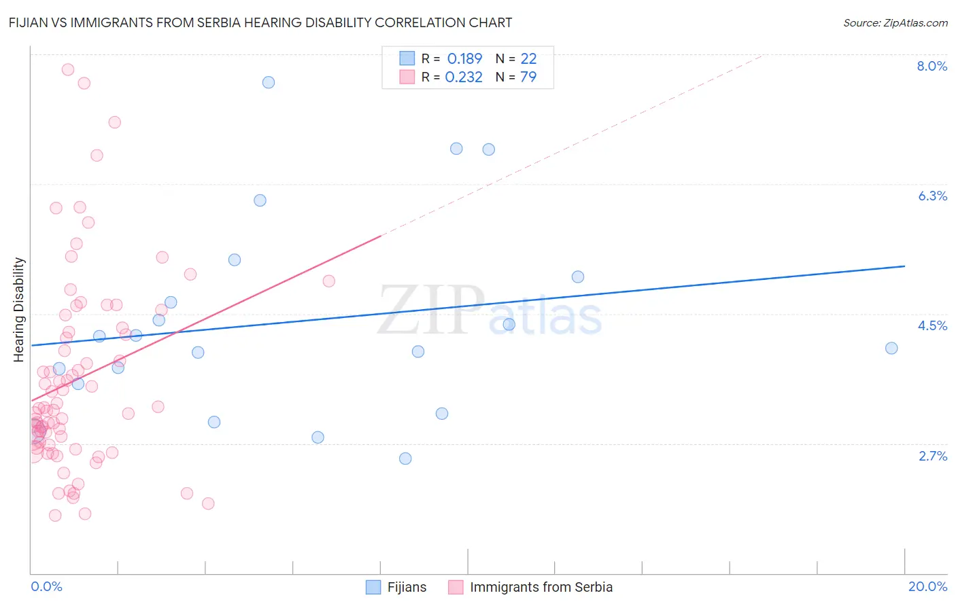Click the N = 79 value in legend

[x=516, y=77]
